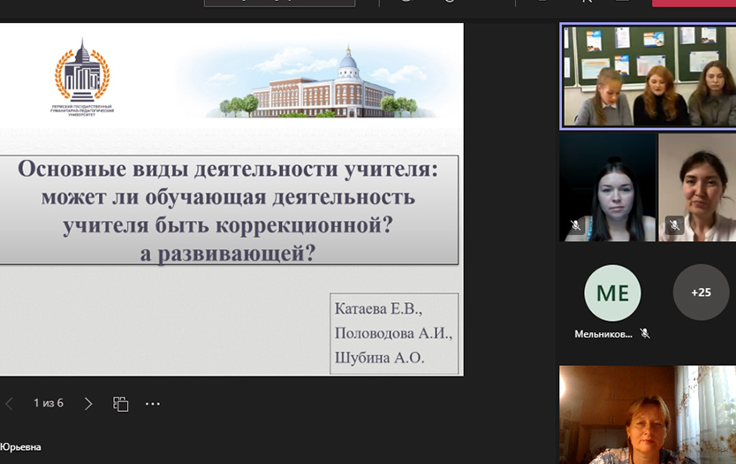736x464 pixels.
Task: Click the slide counter '1 из 6'
Action: click(49, 403)
